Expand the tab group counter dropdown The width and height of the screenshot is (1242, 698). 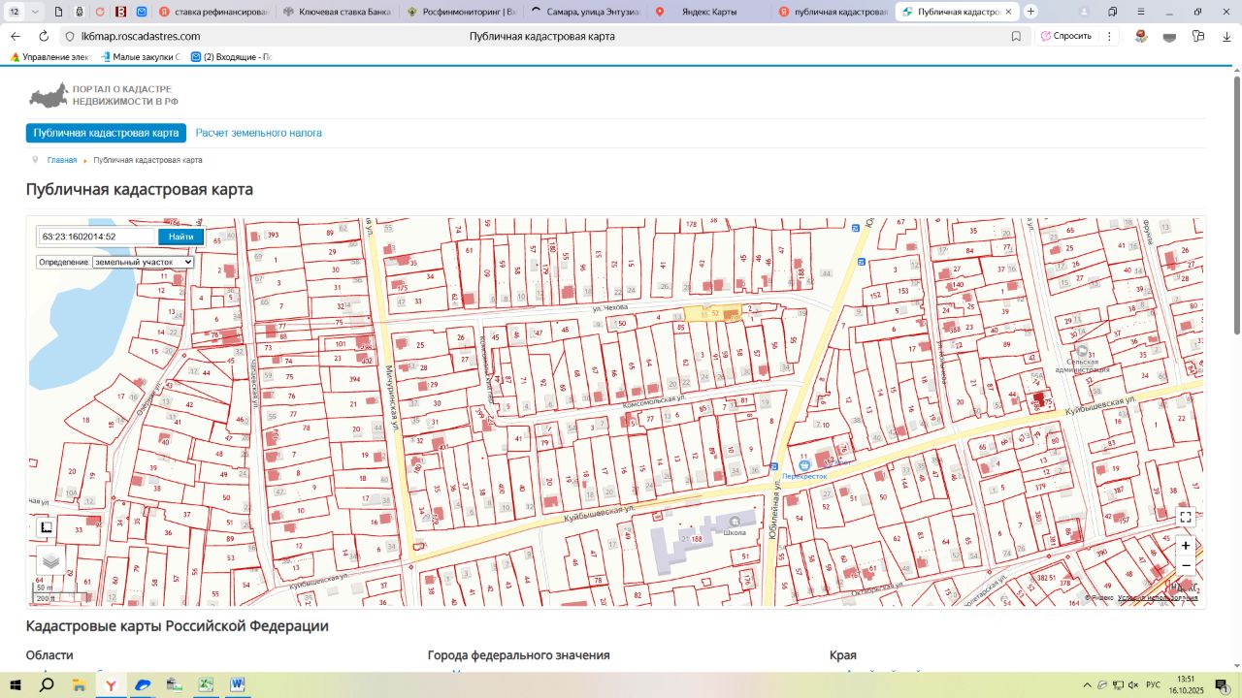tap(36, 12)
